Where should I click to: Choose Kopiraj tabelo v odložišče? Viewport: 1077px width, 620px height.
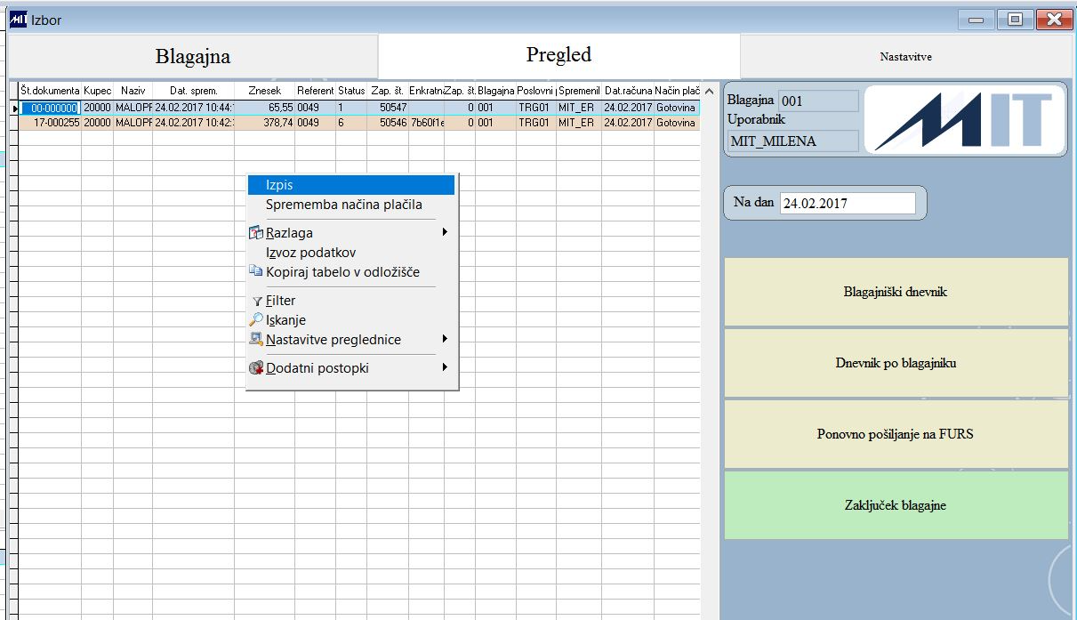(x=351, y=272)
